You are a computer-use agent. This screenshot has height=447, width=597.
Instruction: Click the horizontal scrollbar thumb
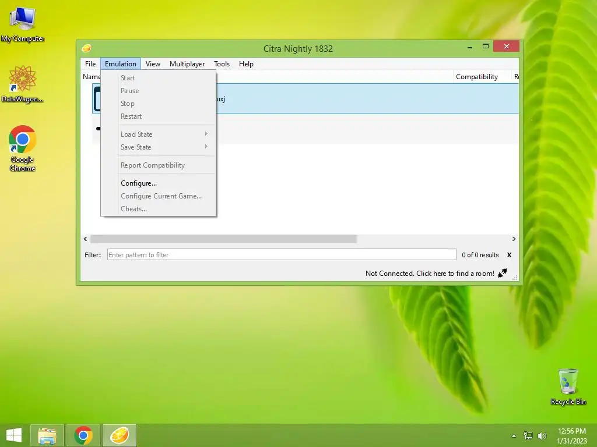click(223, 239)
